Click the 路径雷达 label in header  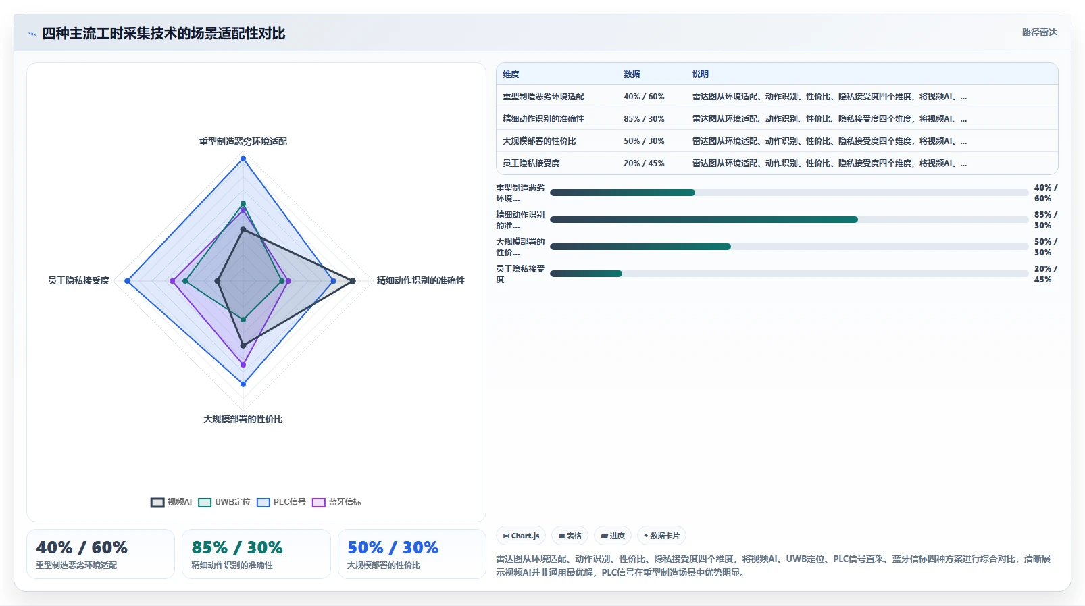click(x=1039, y=32)
